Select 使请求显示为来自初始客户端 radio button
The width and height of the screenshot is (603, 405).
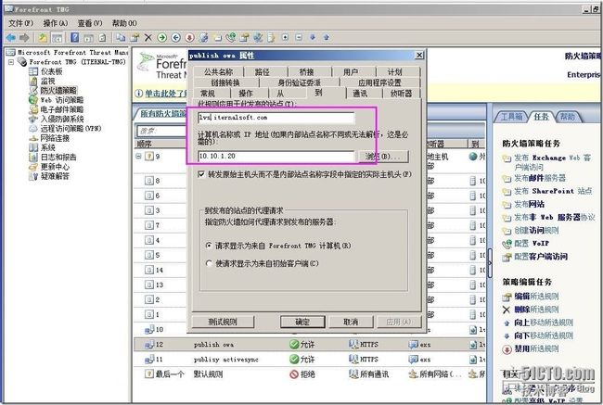209,263
